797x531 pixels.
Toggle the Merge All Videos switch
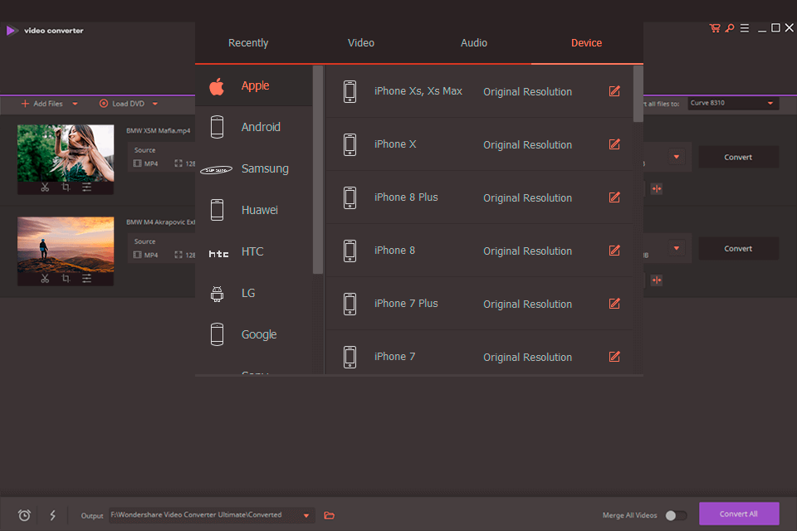[676, 515]
